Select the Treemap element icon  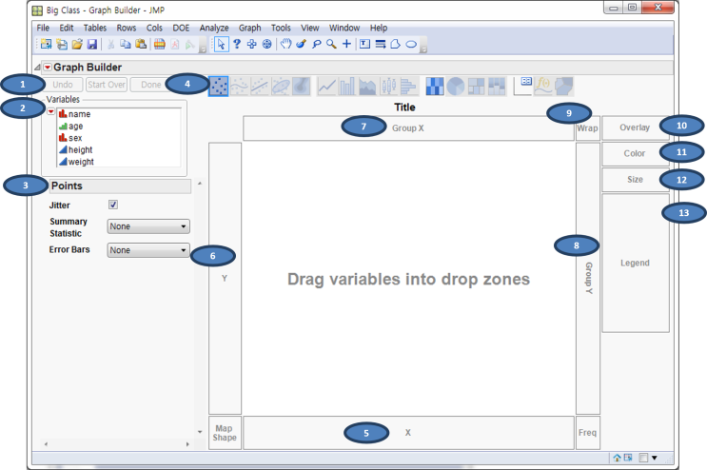pos(476,86)
